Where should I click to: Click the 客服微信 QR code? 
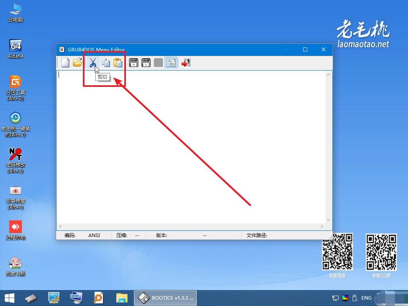coord(337,251)
